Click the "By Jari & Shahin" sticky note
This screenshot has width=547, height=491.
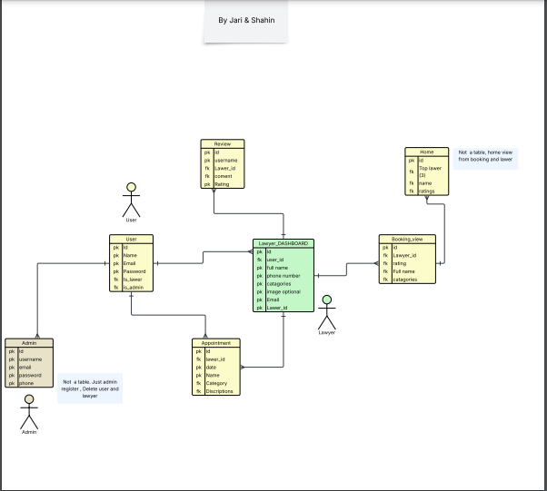pos(246,21)
